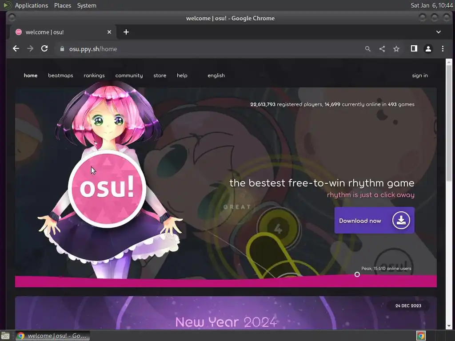
Task: Click the sign in link
Action: point(420,75)
